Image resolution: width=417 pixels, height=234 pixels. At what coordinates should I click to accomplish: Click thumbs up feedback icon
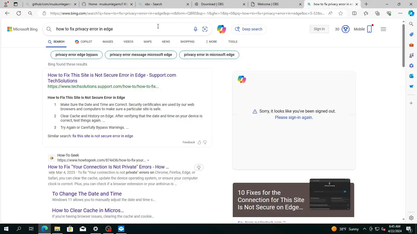tap(199, 142)
